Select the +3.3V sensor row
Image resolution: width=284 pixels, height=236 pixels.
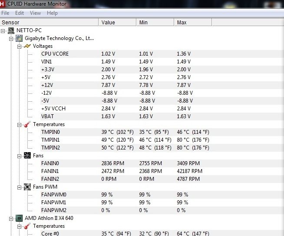(162, 70)
